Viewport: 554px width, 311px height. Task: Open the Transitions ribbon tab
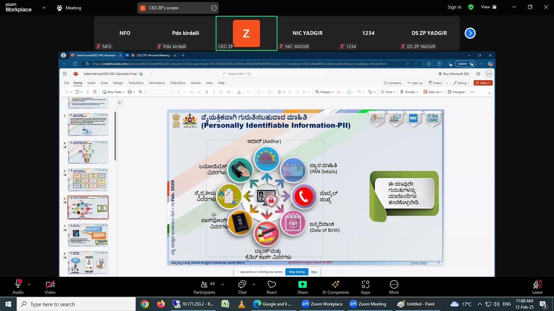(x=136, y=83)
